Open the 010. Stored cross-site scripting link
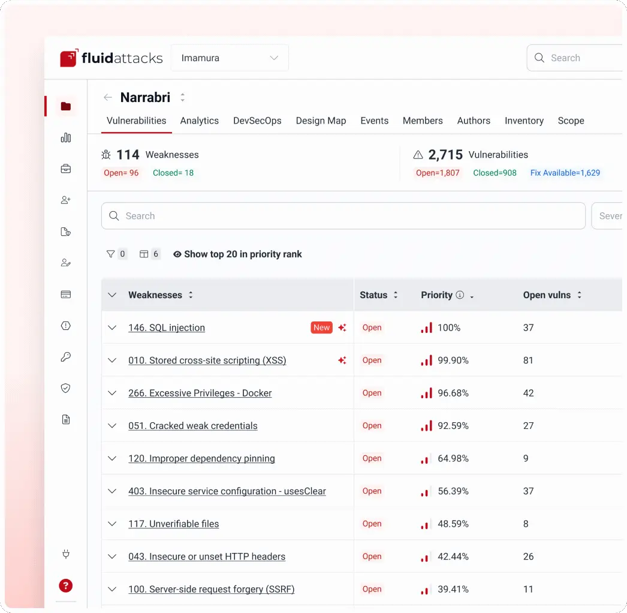 (x=207, y=360)
